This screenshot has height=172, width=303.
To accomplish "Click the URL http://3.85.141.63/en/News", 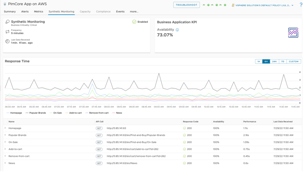I will tap(122, 163).
